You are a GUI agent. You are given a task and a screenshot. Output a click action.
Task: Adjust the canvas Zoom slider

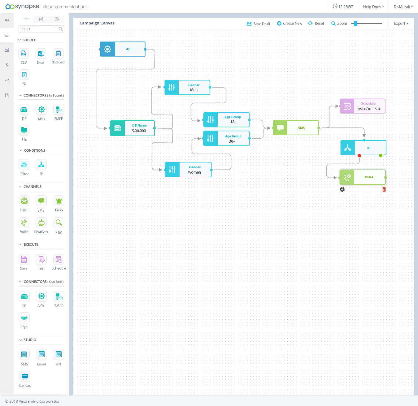coord(356,24)
